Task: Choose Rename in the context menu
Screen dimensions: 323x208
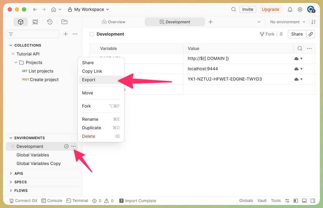Action: click(101, 119)
